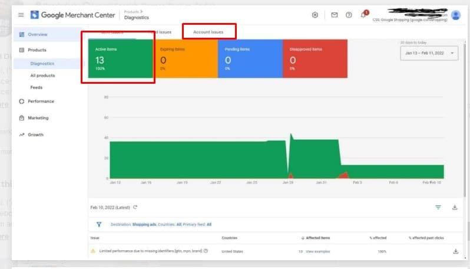Click the Products sidebar icon

22,50
